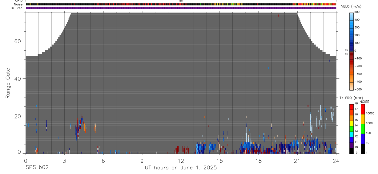The height and width of the screenshot is (174, 378).
Task: Click the pale orange bottom of the VELO color bar
Action: (352, 86)
